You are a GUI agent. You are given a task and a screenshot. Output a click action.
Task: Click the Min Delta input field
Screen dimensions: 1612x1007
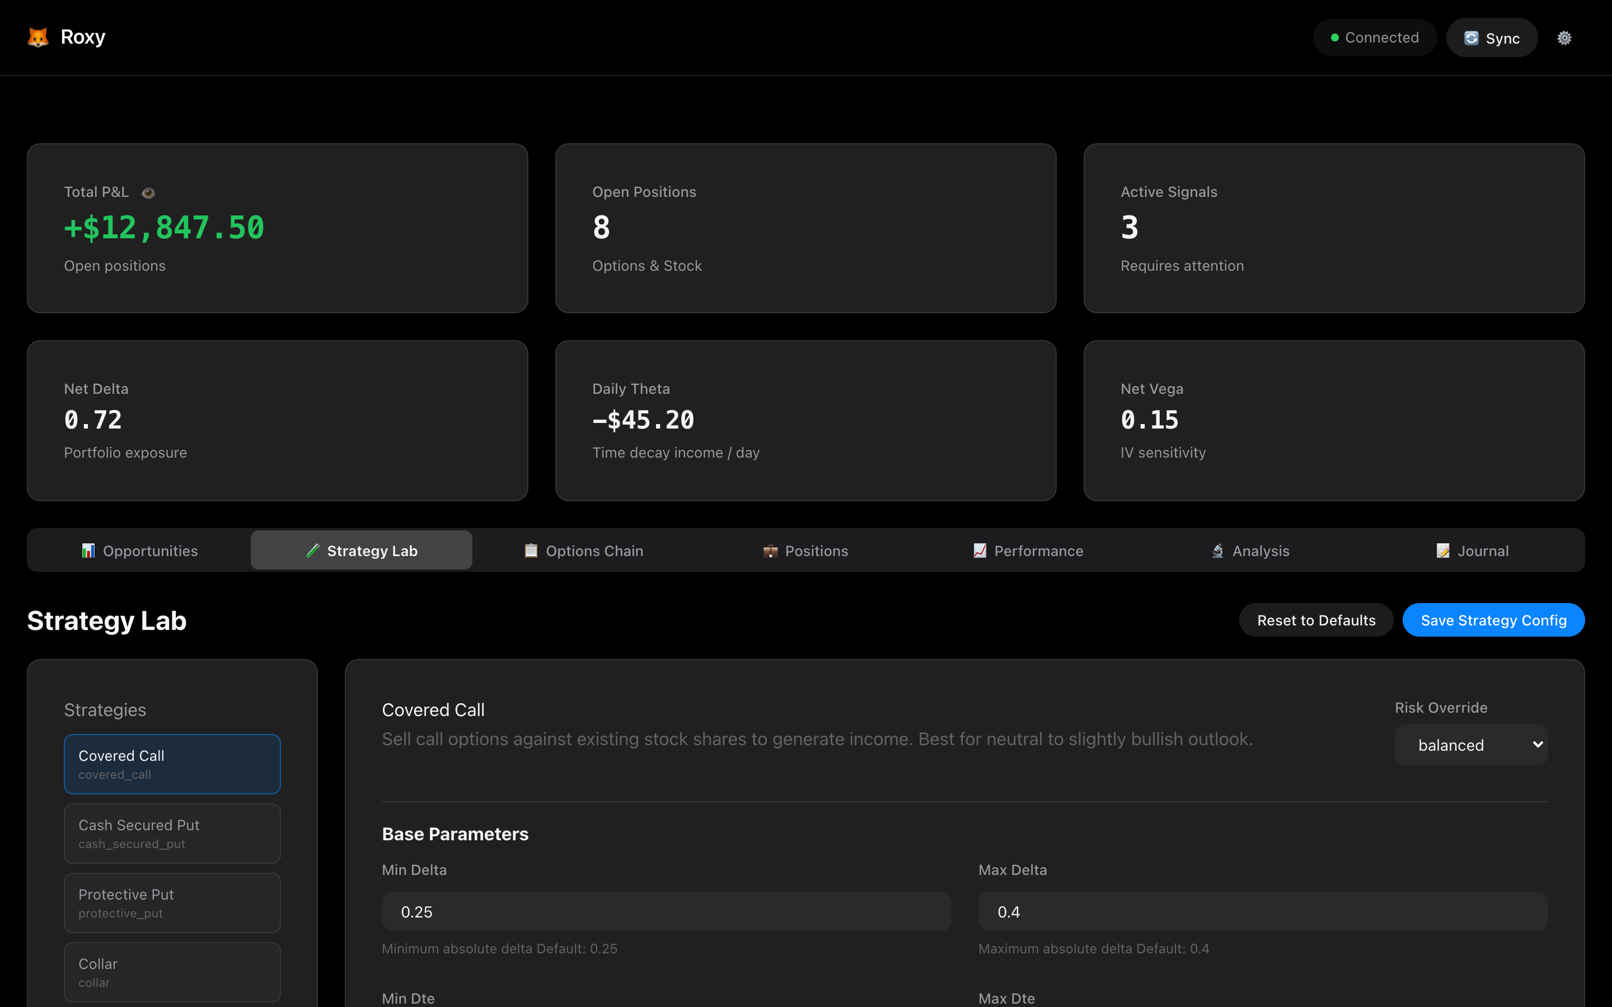(666, 912)
